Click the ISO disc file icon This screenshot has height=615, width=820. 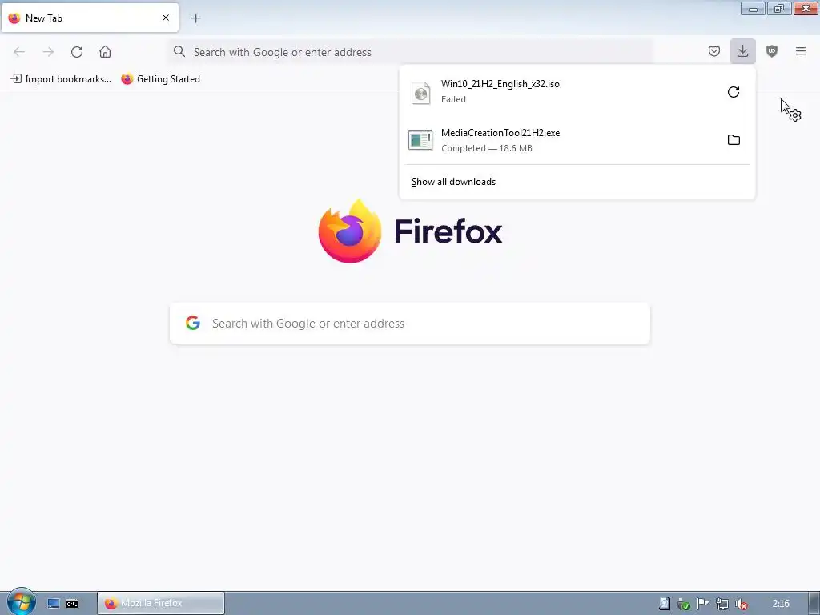(x=420, y=93)
